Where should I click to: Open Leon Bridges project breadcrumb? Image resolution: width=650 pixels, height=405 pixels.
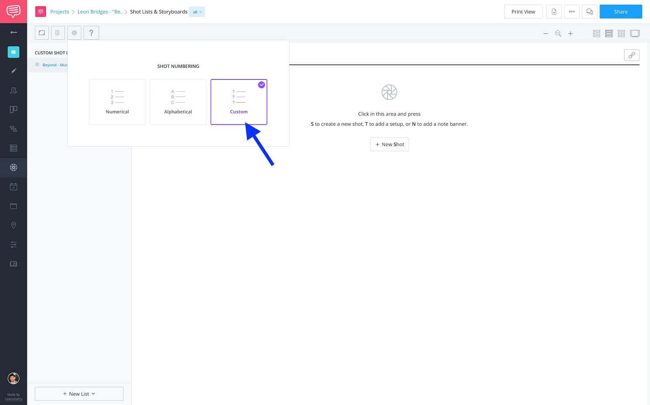tap(100, 12)
